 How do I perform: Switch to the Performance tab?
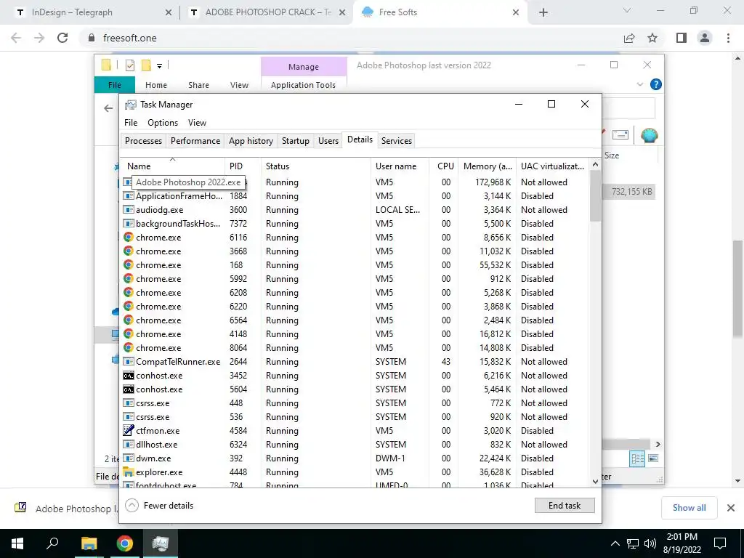pos(195,140)
